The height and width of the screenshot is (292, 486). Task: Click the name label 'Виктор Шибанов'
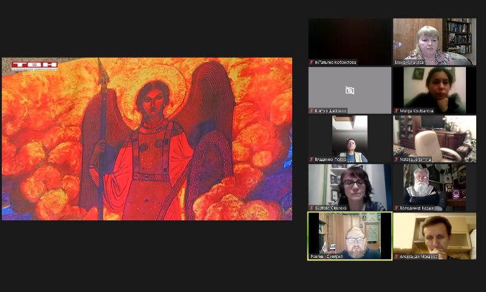click(330, 110)
